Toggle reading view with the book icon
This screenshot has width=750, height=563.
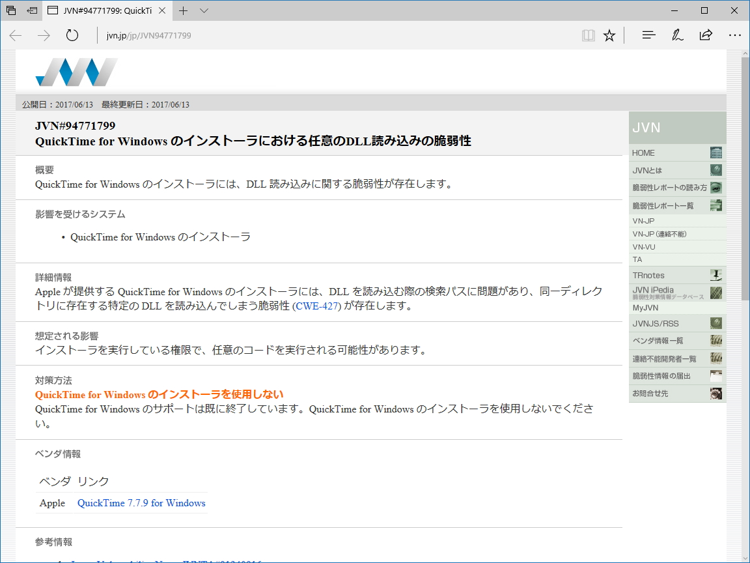(x=588, y=35)
